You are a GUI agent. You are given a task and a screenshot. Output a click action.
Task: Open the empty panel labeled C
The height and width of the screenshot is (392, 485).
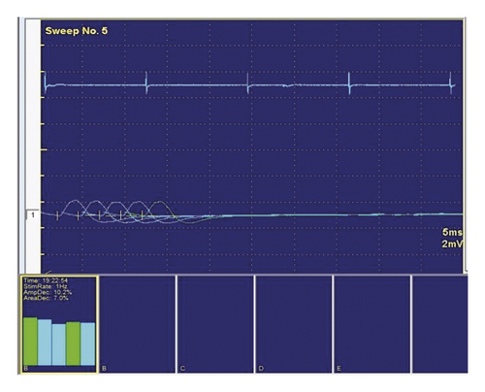click(215, 324)
